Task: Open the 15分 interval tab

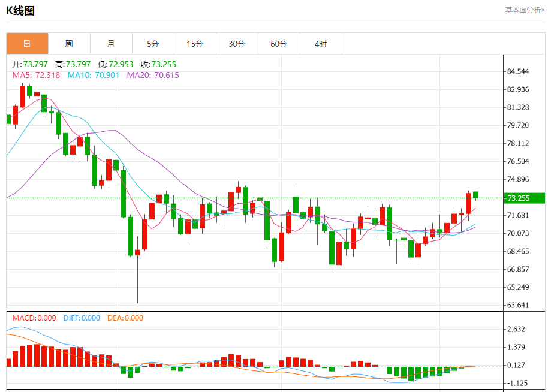Action: pyautogui.click(x=195, y=44)
